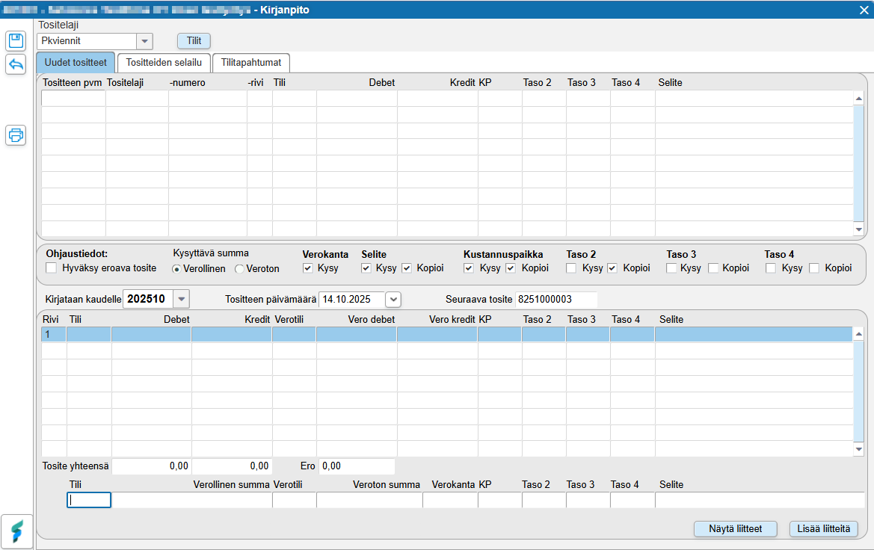Click the bottom Selite input field

760,500
